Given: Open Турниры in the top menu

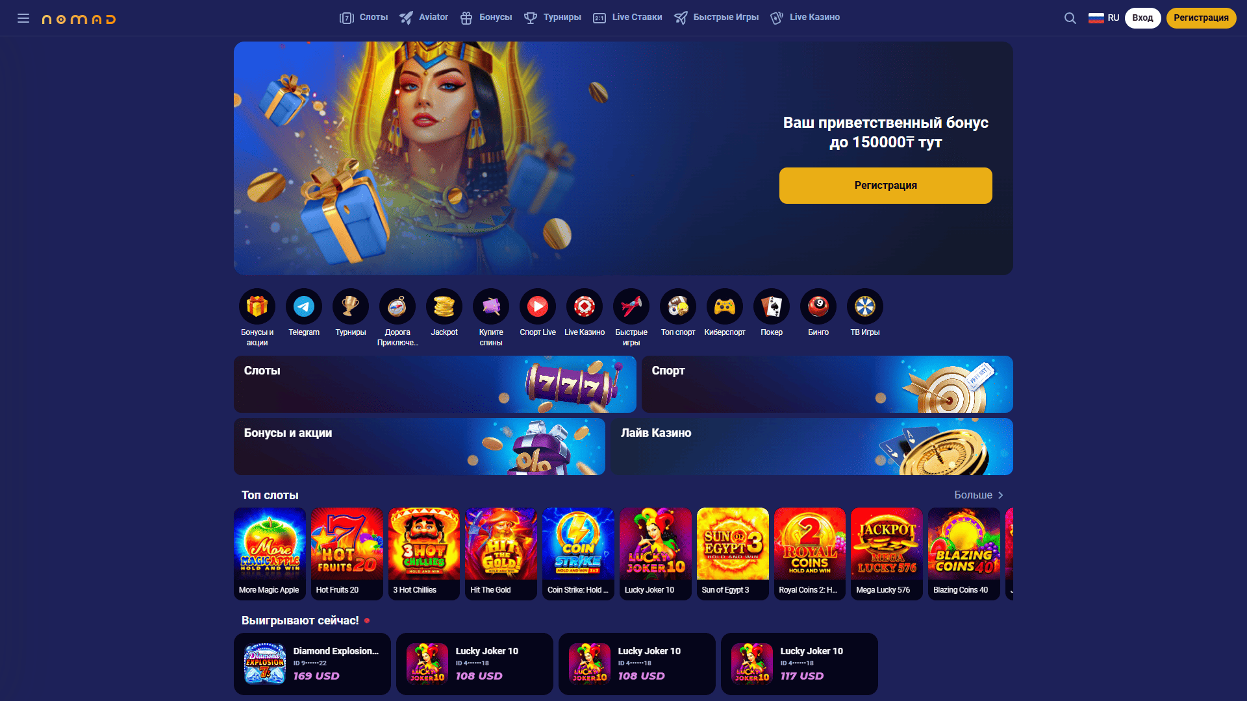Looking at the screenshot, I should click(x=553, y=18).
